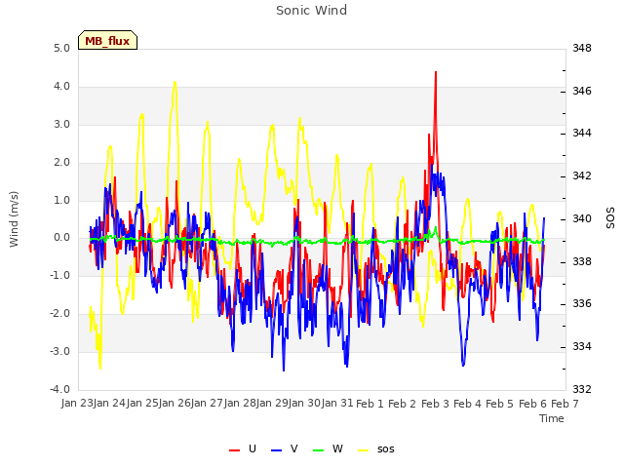The height and width of the screenshot is (468, 624).
Task: Toggle the W series legend entry
Action: click(x=328, y=448)
